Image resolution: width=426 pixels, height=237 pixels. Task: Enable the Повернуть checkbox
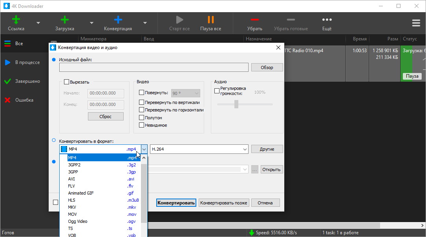[x=142, y=93]
